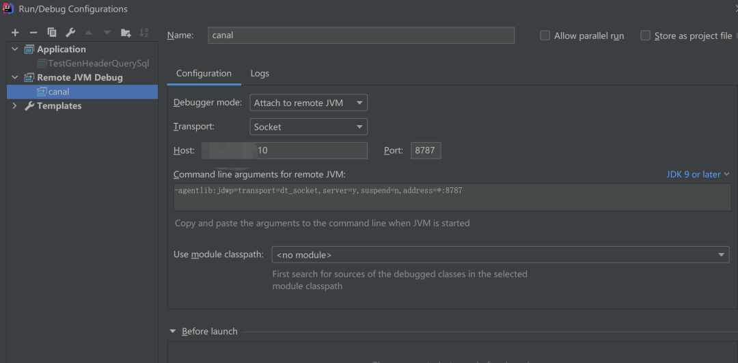Click the Remove Configuration minus icon
Viewport: 738px width, 363px height.
pyautogui.click(x=33, y=33)
